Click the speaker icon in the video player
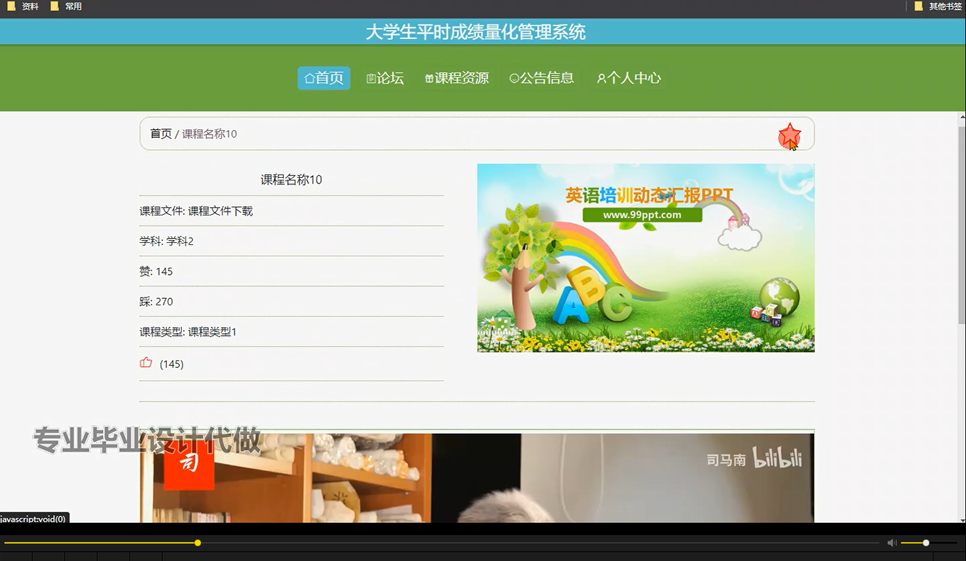Image resolution: width=966 pixels, height=561 pixels. [x=891, y=543]
